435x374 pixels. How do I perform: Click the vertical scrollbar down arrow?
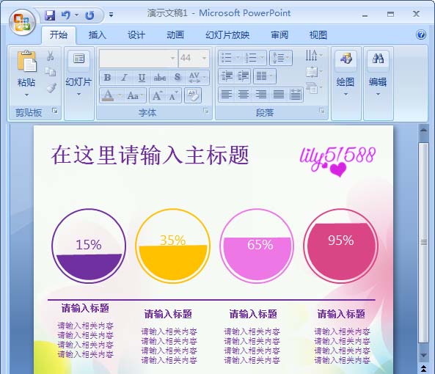coord(423,355)
